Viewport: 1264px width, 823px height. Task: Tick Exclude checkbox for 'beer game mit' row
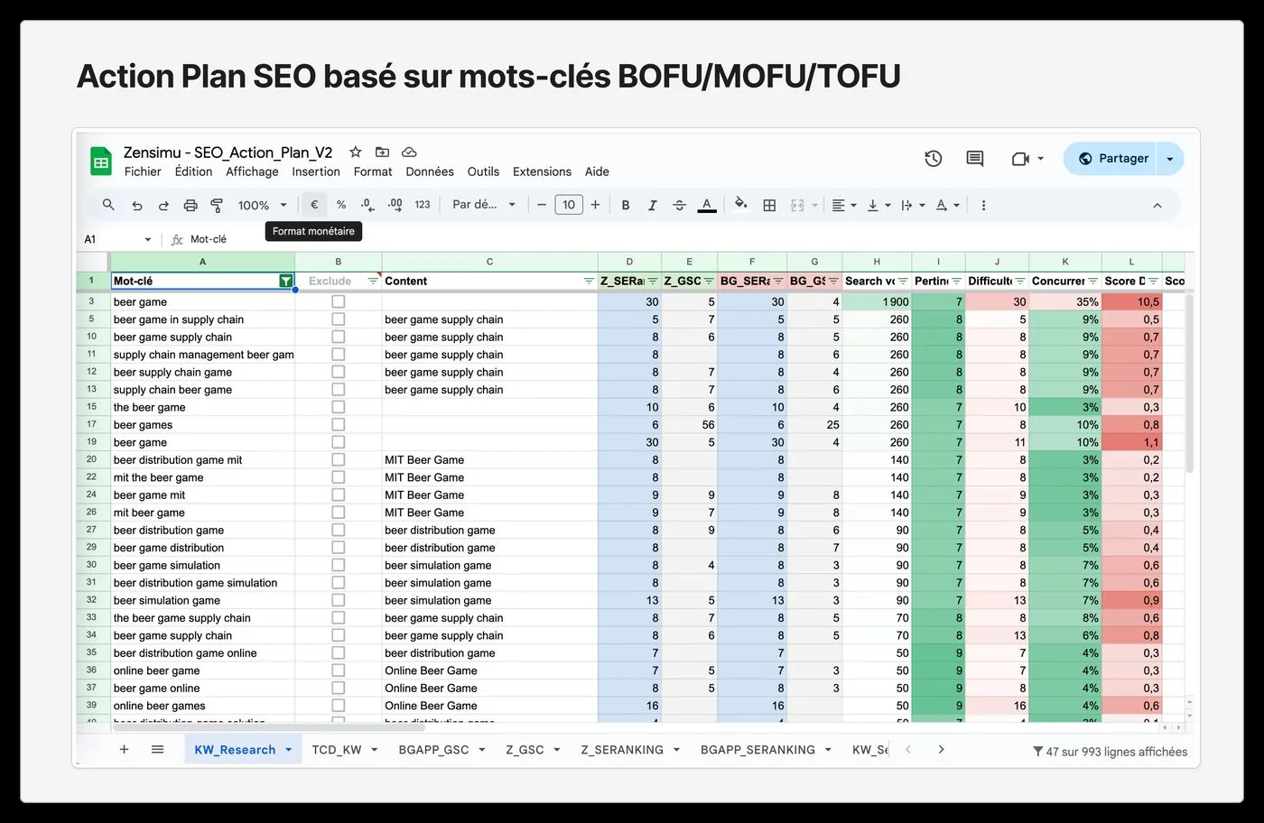pos(338,495)
